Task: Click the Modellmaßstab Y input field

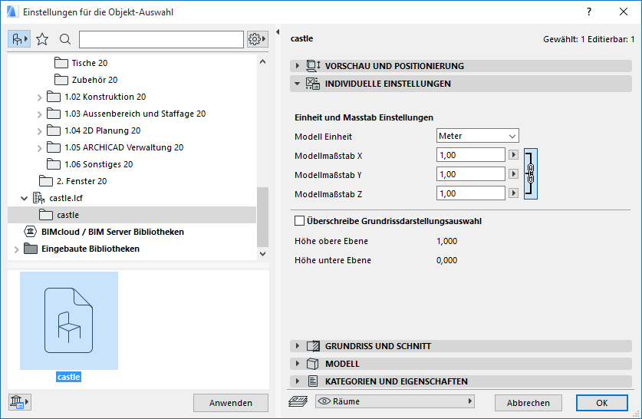Action: [x=470, y=174]
